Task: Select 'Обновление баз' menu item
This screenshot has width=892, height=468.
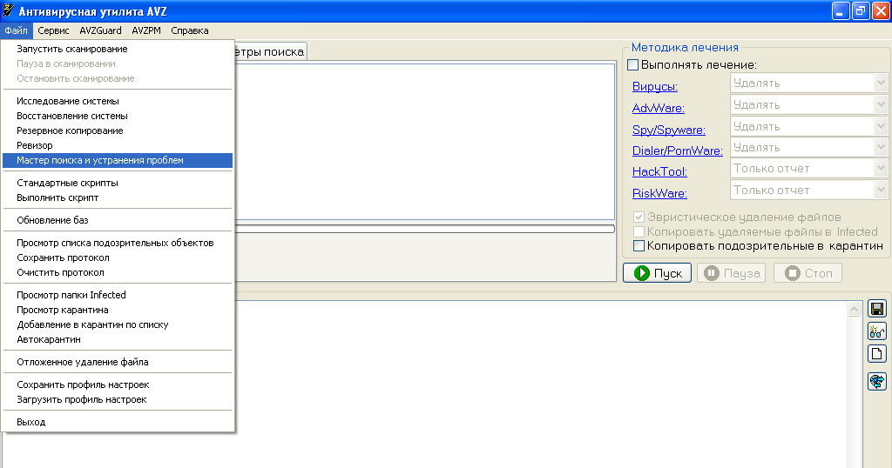Action: [x=118, y=220]
